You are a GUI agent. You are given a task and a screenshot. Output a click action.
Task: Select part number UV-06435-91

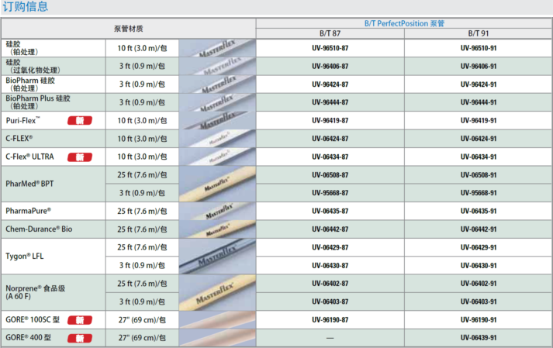pyautogui.click(x=479, y=211)
